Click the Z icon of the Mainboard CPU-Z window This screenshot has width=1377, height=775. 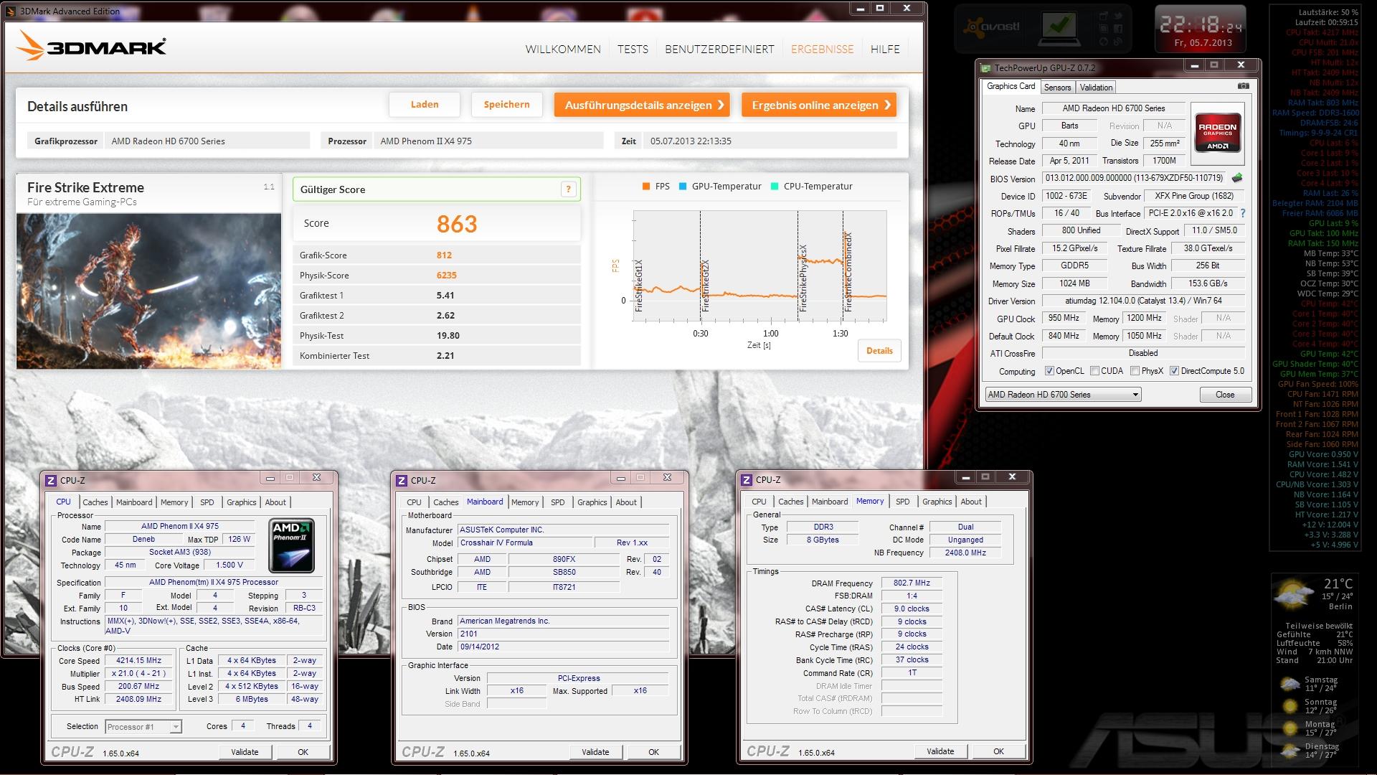pos(402,481)
